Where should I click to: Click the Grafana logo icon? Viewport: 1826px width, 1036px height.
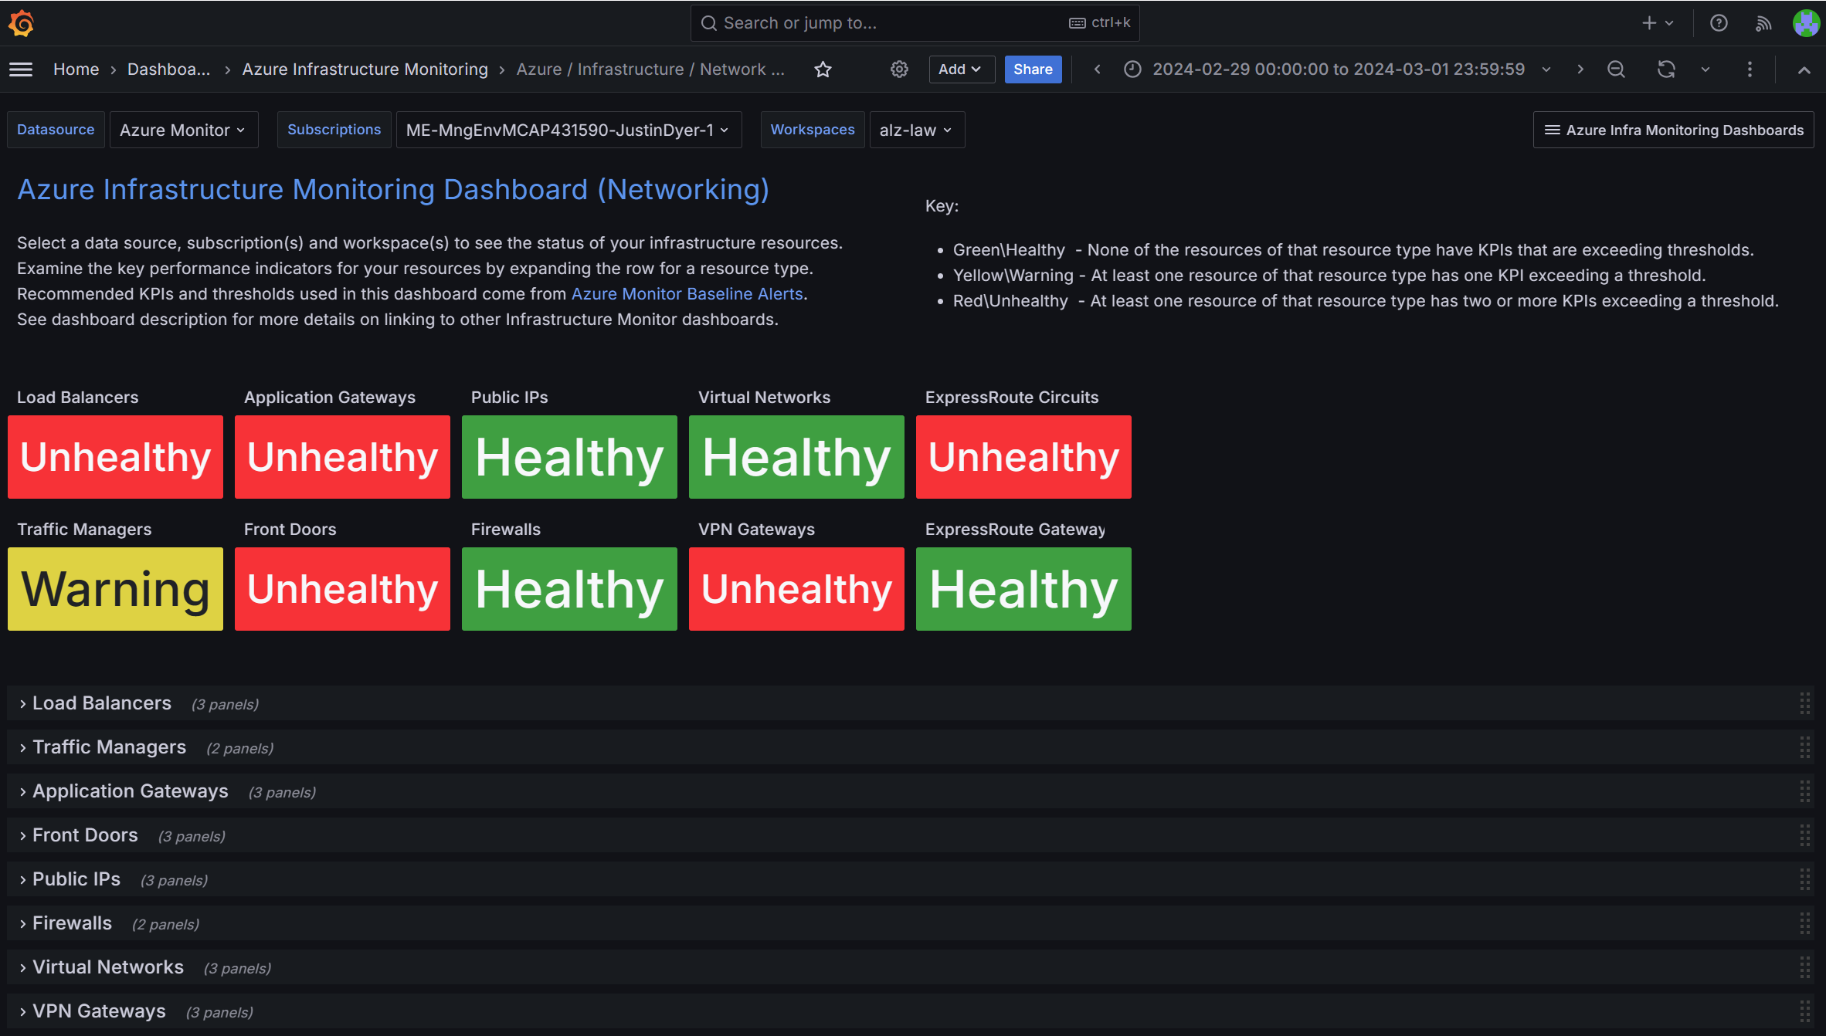coord(22,23)
